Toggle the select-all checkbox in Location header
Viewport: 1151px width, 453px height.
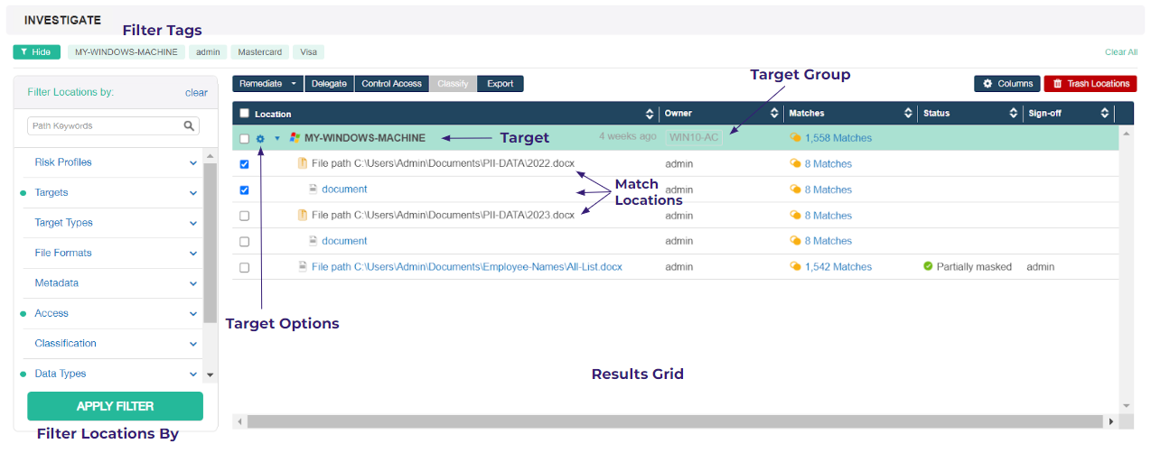tap(244, 114)
